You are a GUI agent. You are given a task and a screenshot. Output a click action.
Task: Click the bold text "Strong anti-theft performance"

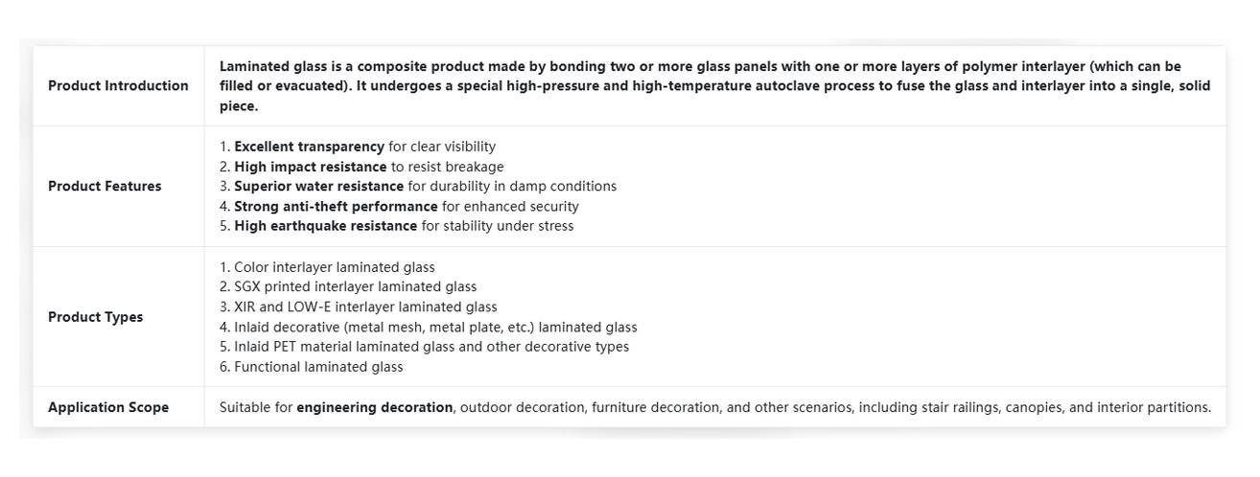coord(336,207)
